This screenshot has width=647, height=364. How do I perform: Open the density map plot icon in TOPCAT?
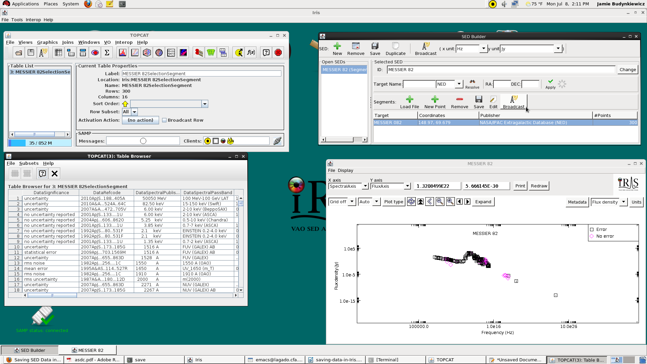point(183,53)
